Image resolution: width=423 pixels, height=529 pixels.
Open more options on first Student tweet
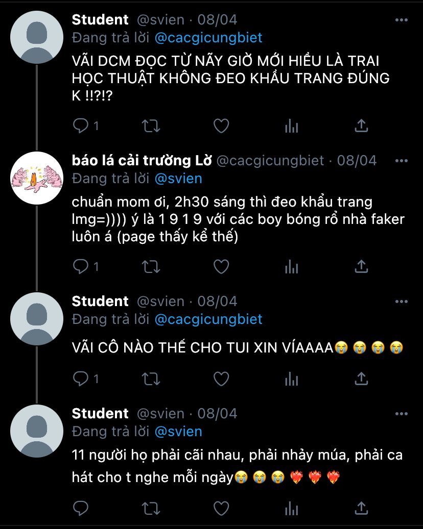tap(402, 20)
